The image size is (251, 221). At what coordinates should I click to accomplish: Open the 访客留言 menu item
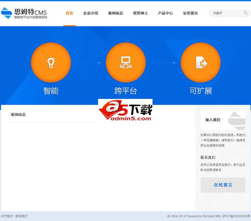(x=190, y=13)
